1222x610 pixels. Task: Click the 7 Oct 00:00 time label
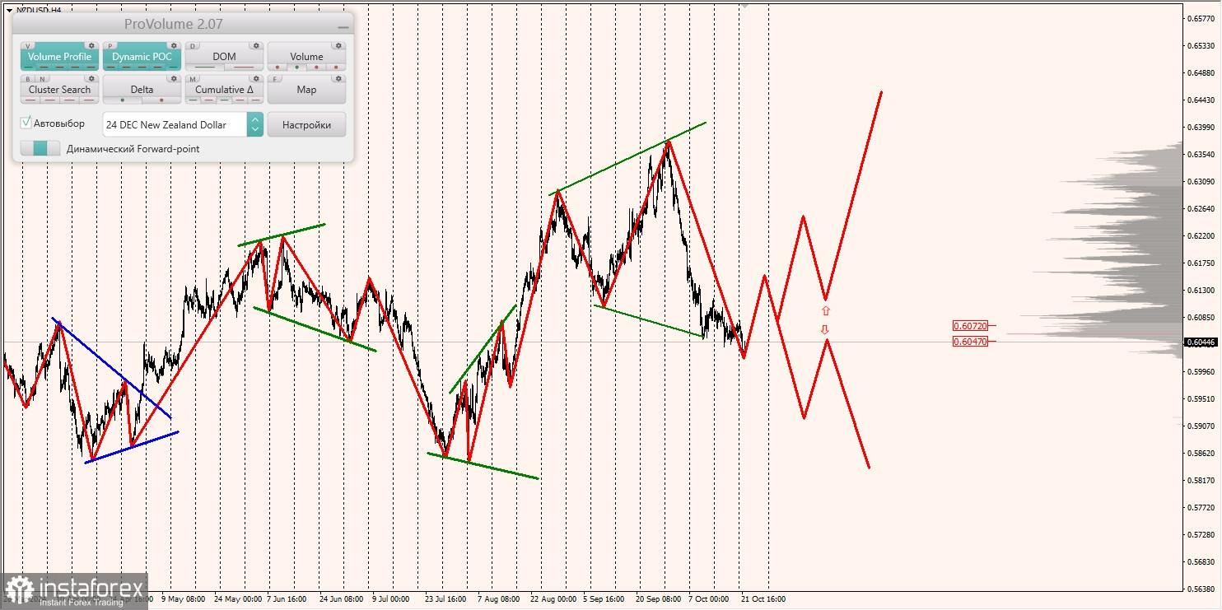(708, 599)
